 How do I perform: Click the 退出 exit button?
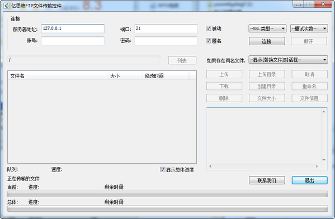pyautogui.click(x=310, y=180)
